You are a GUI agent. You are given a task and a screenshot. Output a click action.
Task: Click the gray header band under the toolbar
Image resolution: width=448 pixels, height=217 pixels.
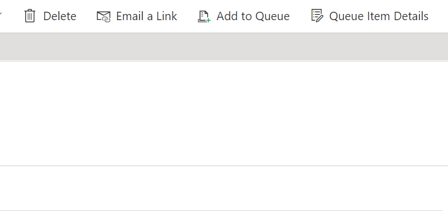(224, 46)
